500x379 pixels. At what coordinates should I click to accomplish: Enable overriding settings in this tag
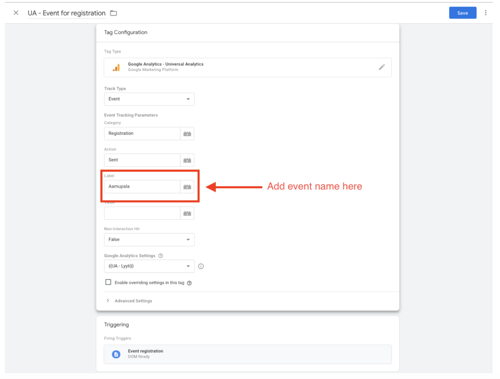[108, 282]
